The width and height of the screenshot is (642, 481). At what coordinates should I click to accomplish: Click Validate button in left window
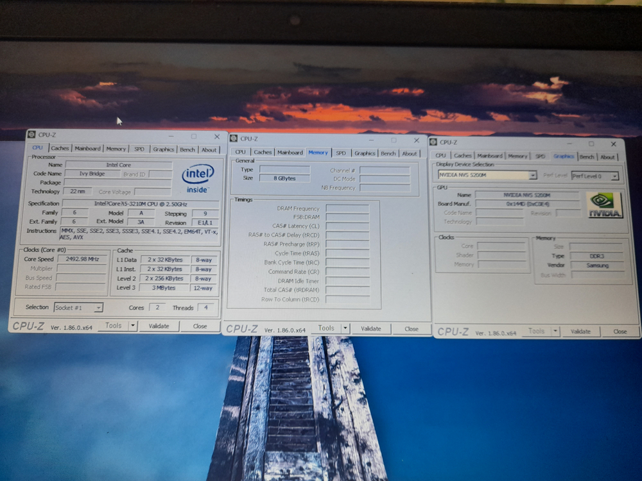(159, 326)
